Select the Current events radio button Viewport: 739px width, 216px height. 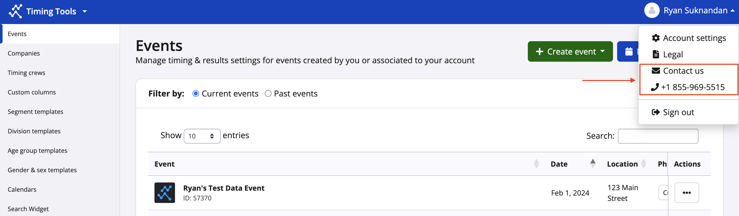pyautogui.click(x=196, y=94)
